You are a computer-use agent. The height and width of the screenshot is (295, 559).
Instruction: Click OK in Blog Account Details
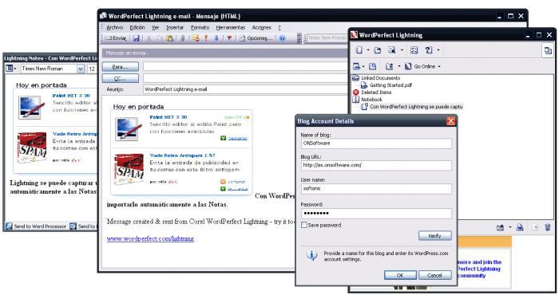coord(400,275)
